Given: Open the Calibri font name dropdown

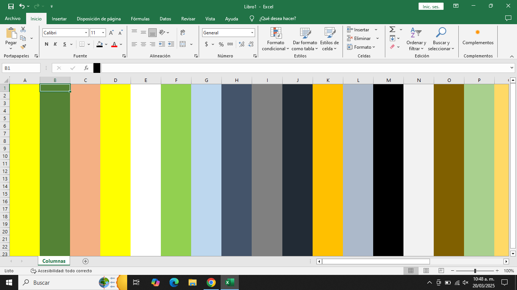Looking at the screenshot, I should click(86, 33).
